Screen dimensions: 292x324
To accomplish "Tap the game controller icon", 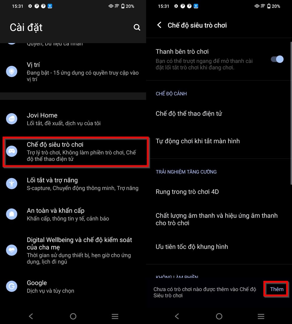I will coord(12,151).
